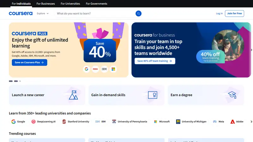Screen dimensions: 253x142
Task: Click the Adobe logo in Coursera Plus banner
Action: 96,69
